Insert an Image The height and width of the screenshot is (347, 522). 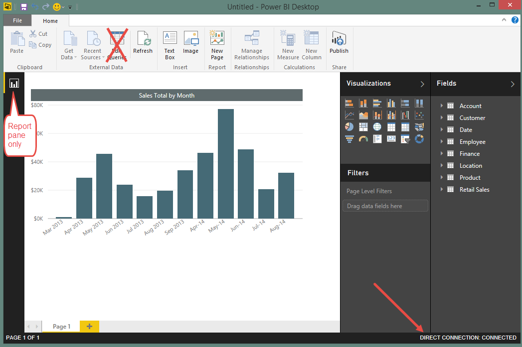click(191, 42)
